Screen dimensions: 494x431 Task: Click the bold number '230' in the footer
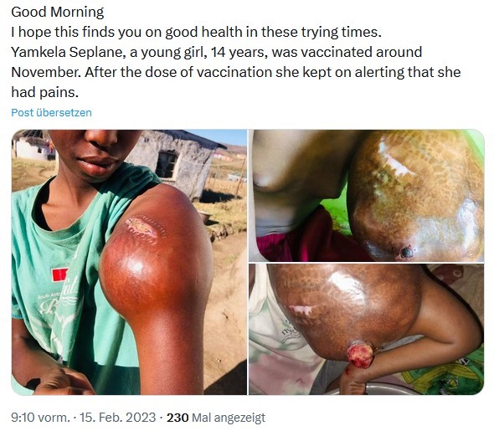tap(178, 418)
